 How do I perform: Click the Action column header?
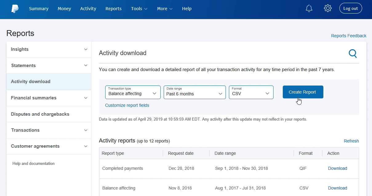click(333, 153)
